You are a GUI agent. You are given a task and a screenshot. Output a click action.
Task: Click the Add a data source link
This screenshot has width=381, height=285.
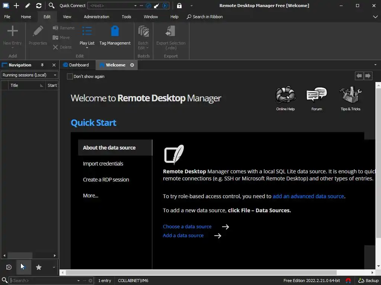tap(183, 236)
